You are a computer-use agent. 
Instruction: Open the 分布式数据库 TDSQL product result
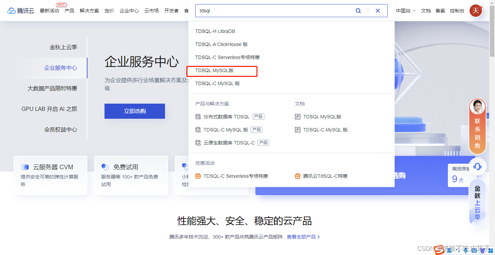point(227,117)
